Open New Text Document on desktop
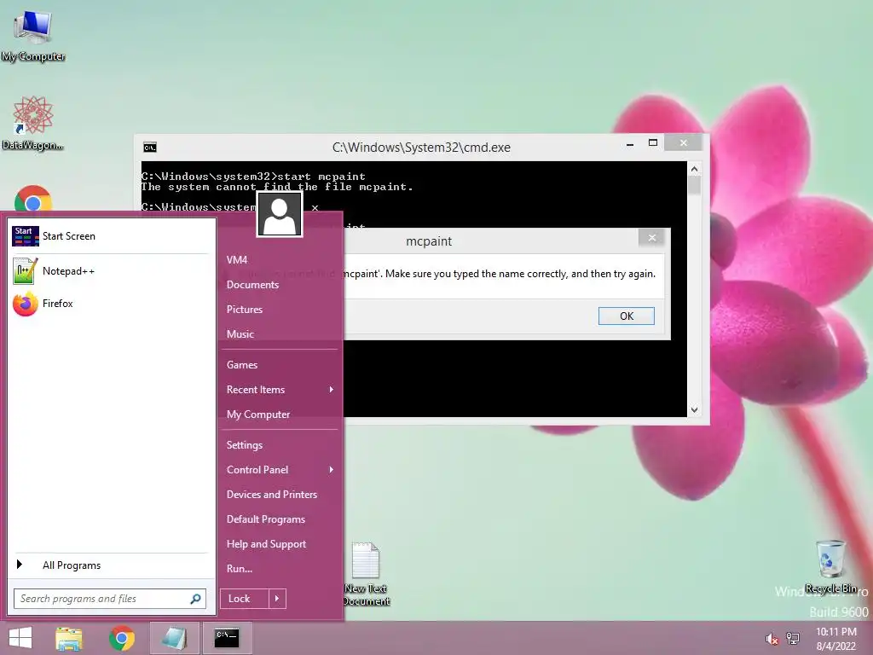The height and width of the screenshot is (655, 873). (x=366, y=574)
